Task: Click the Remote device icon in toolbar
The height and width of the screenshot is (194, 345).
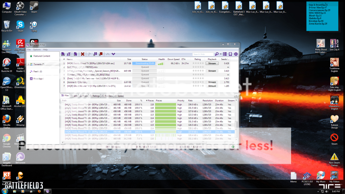Action: 230,54
